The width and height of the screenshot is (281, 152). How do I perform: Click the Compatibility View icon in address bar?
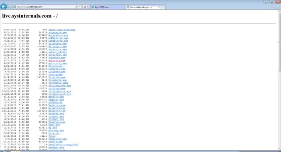(x=82, y=7)
